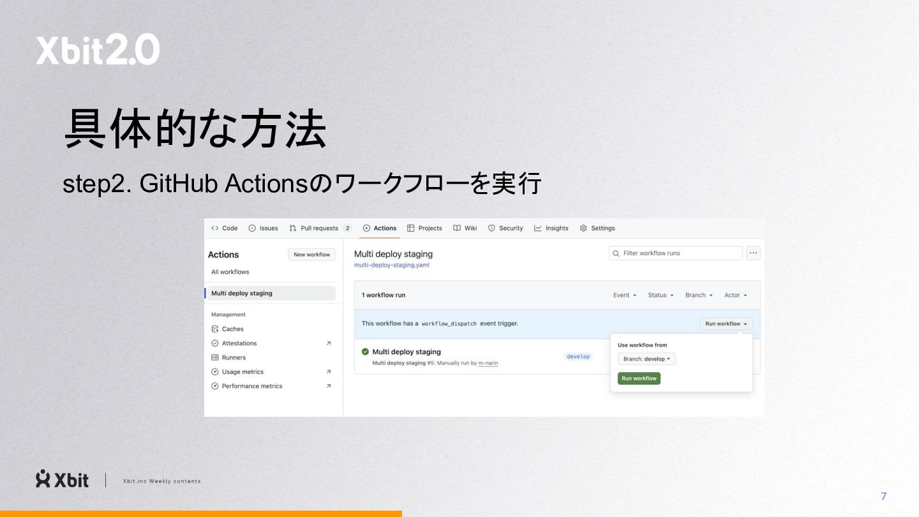This screenshot has width=919, height=517.
Task: Open the Security tab
Action: [x=505, y=228]
